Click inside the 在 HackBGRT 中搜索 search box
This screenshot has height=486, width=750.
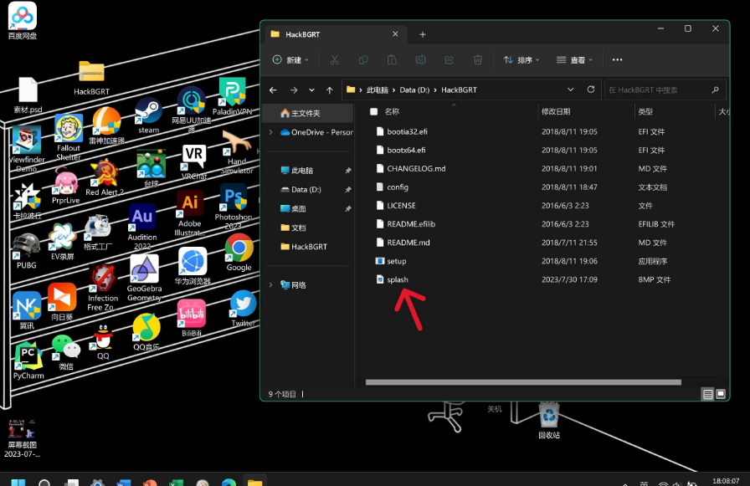click(653, 90)
